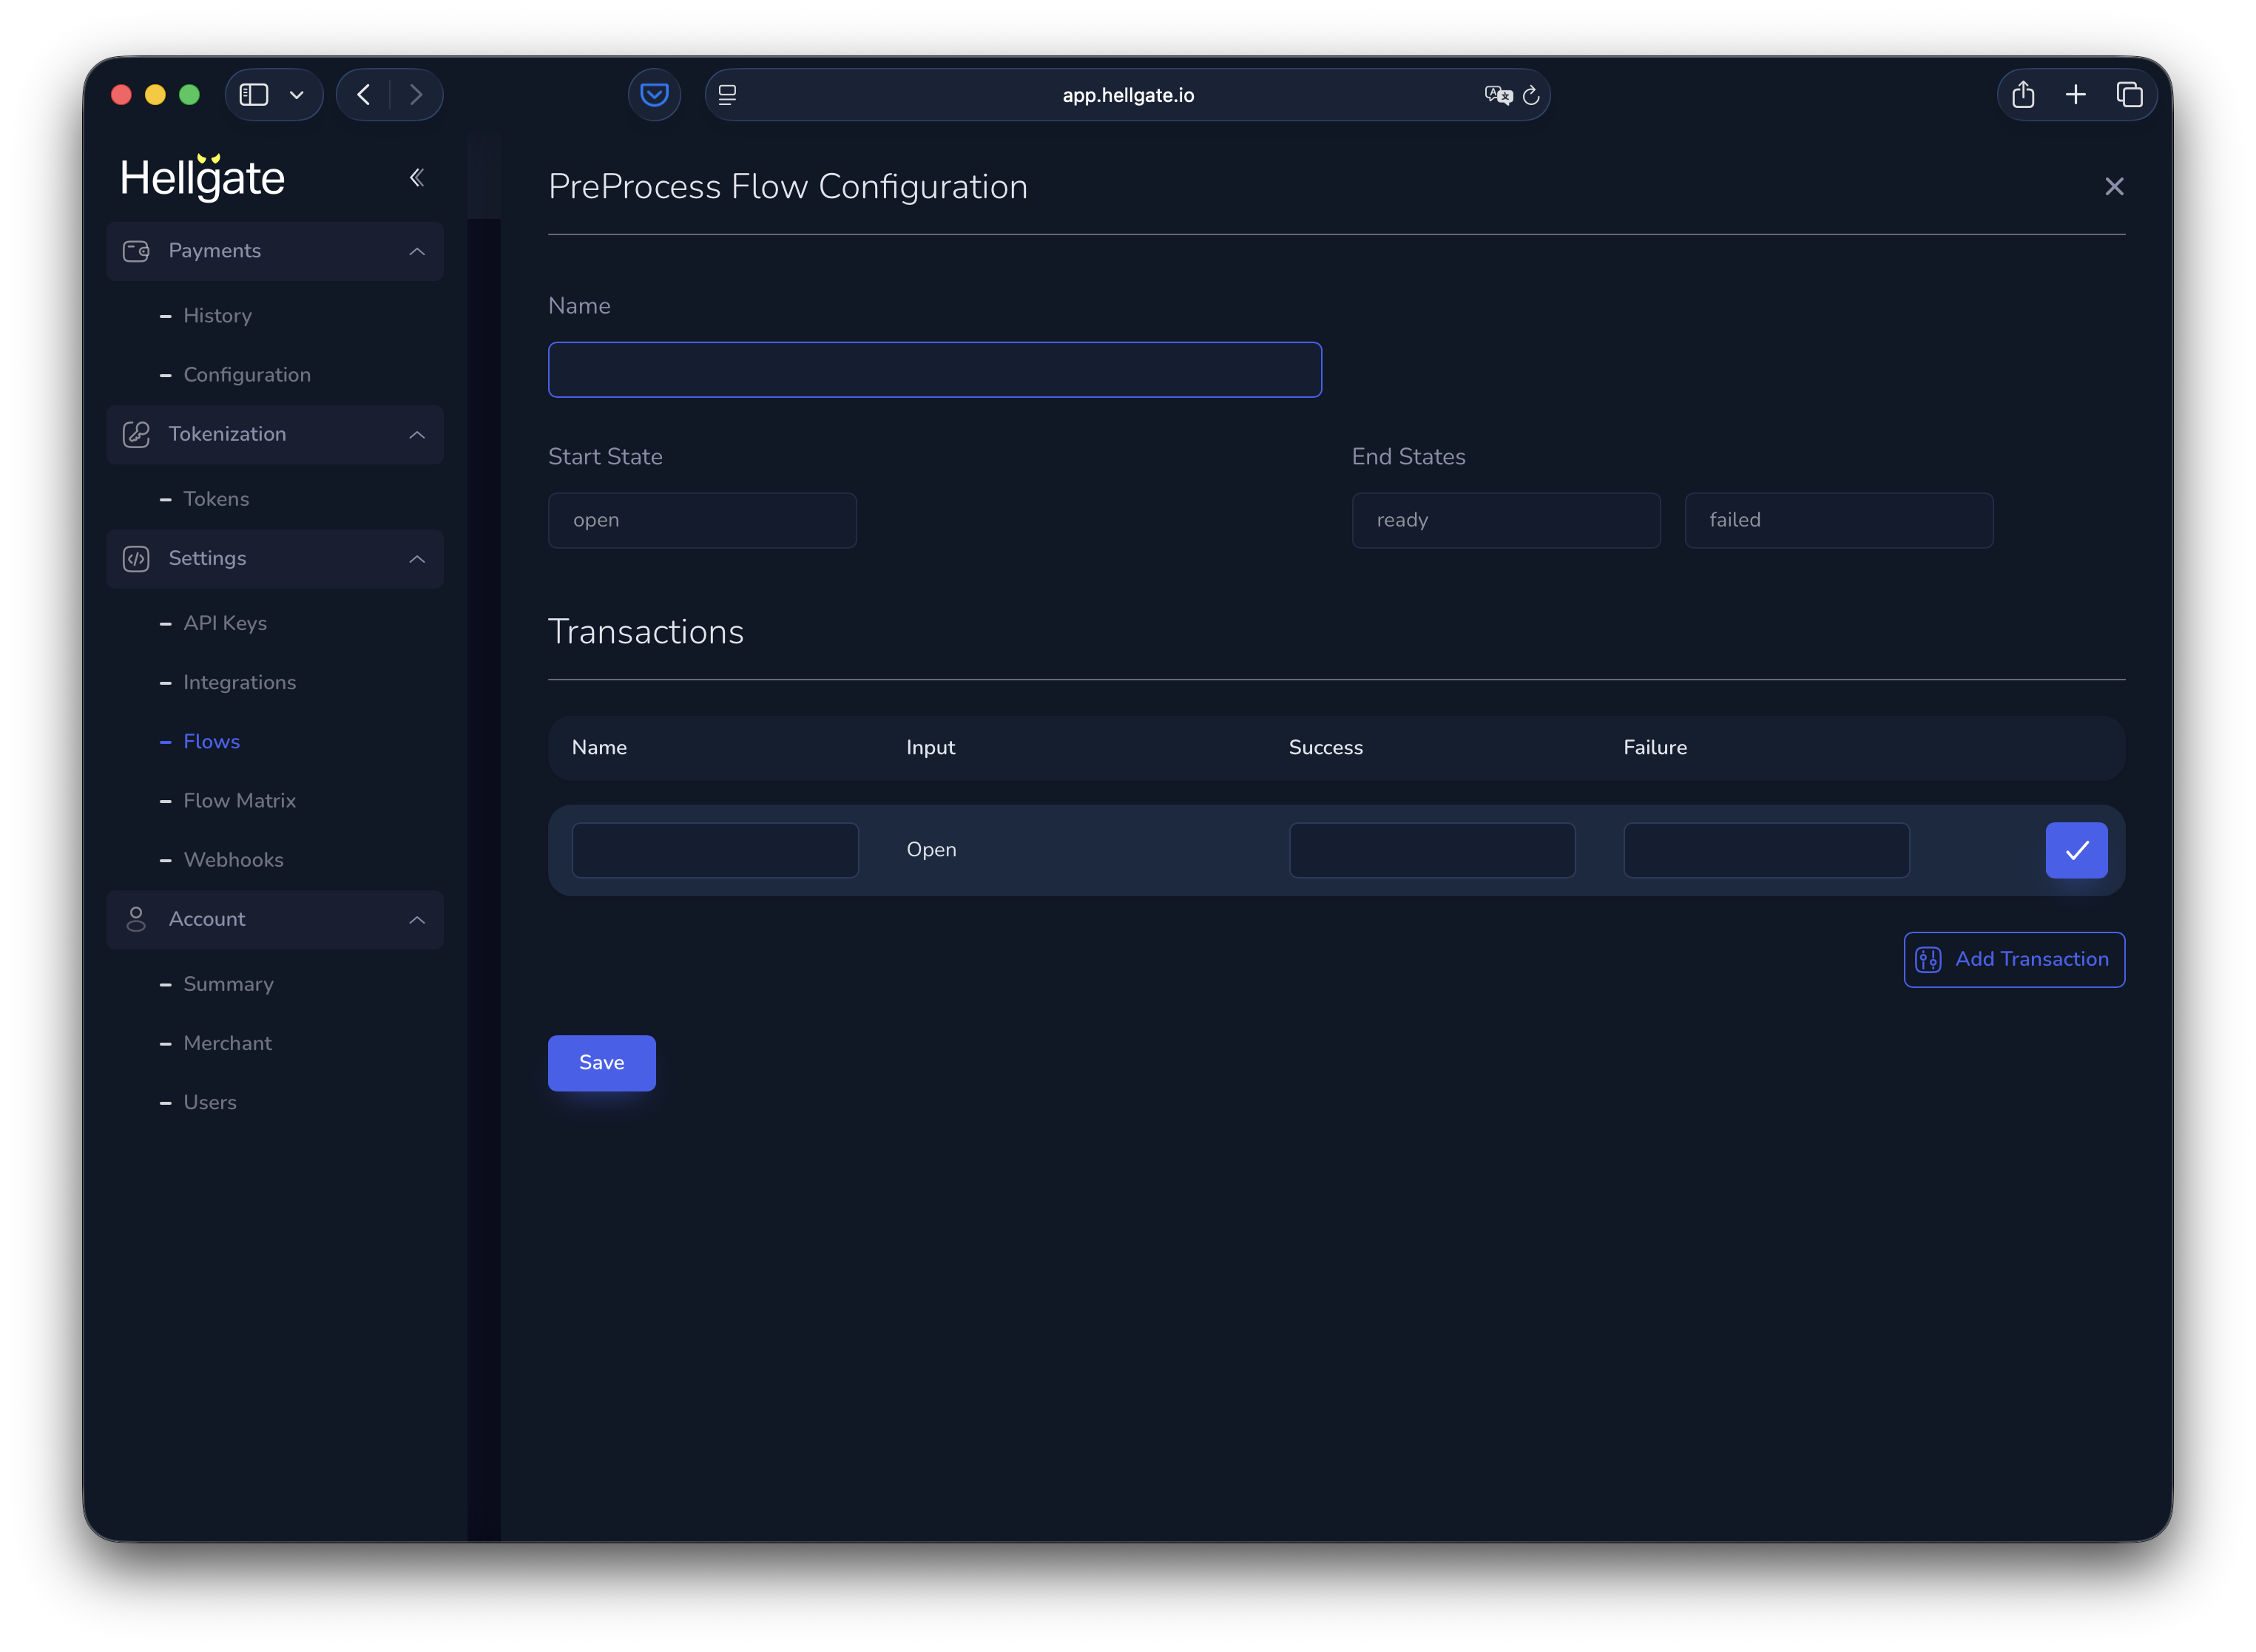The height and width of the screenshot is (1652, 2256).
Task: Click the Settings code icon
Action: pos(136,558)
